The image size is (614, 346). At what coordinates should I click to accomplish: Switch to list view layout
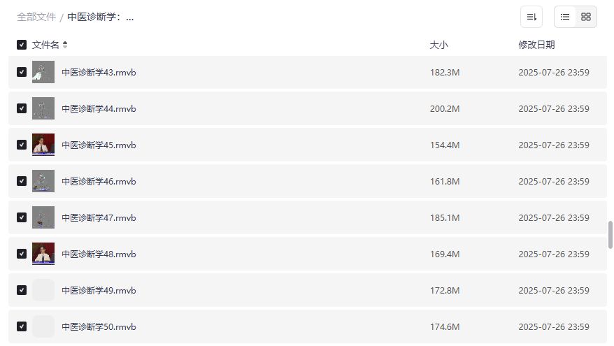565,17
